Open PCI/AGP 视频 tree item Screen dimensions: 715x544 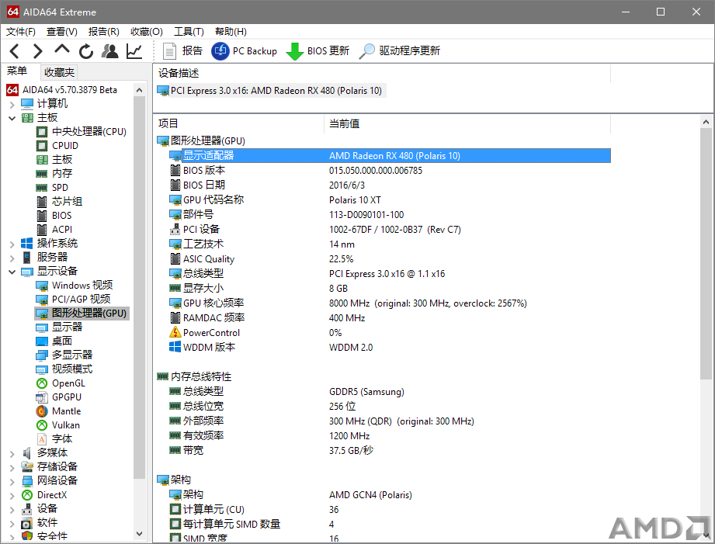click(81, 300)
